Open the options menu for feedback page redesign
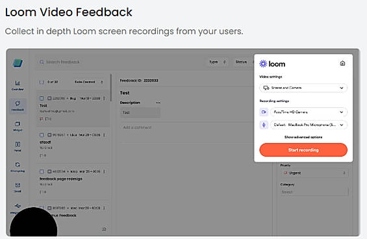Viewport: 367px width, 239px height. coord(104,171)
